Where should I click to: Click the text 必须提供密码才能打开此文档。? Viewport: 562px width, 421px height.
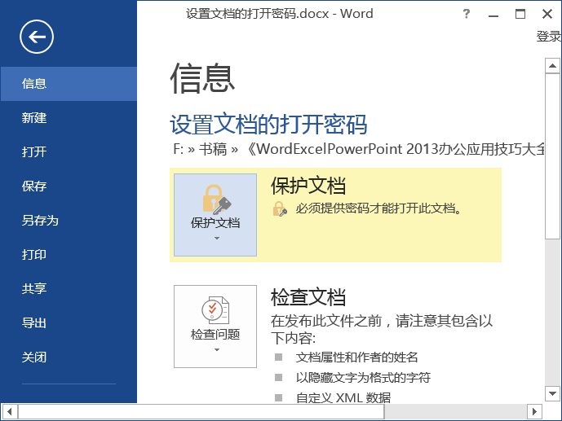click(x=378, y=208)
